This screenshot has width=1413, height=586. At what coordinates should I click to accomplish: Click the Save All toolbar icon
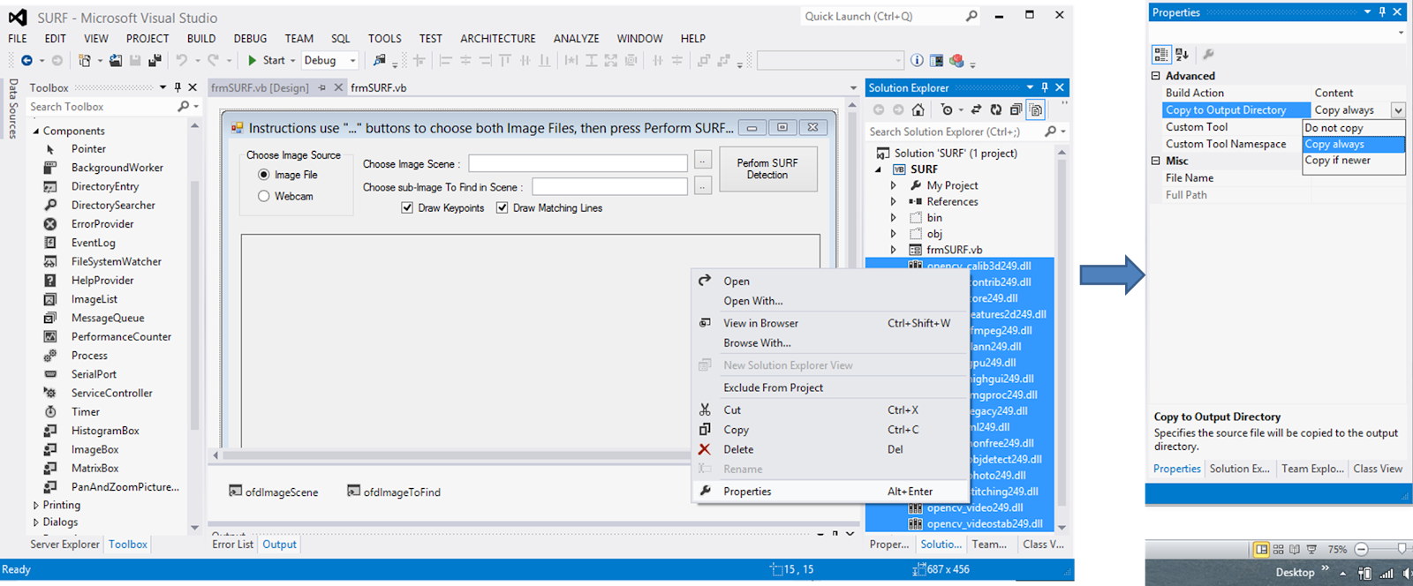click(x=155, y=60)
